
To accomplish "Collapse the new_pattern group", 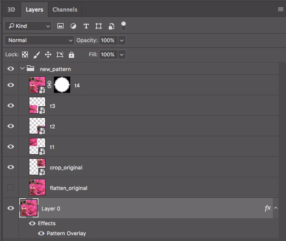I will (22, 68).
